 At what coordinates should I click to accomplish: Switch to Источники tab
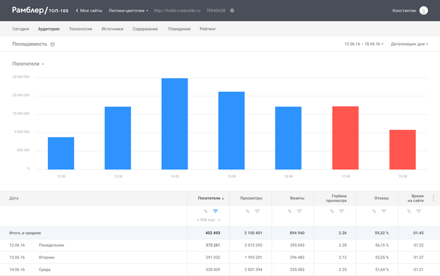click(x=112, y=29)
